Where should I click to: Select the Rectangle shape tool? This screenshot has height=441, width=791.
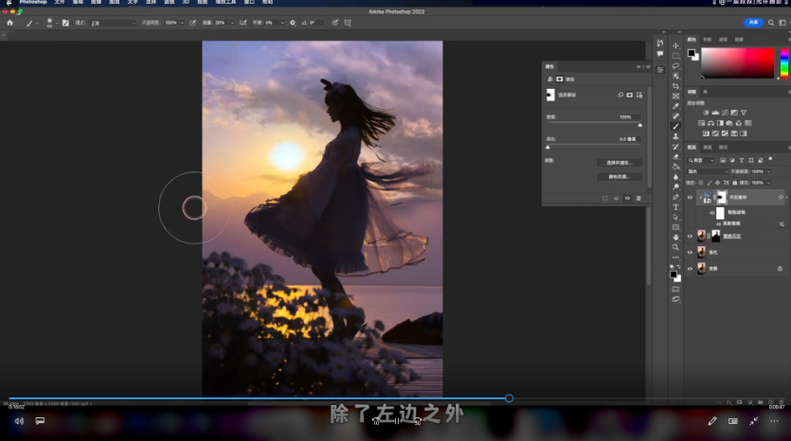pos(675,227)
